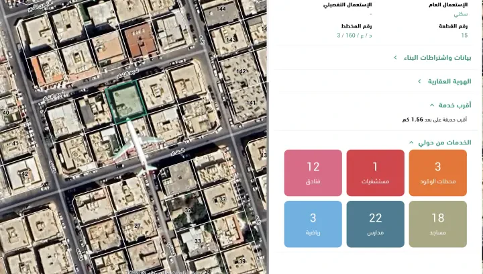Select the 3 gas stations (محطات الوقود) tile
The image size is (483, 274).
tap(437, 173)
